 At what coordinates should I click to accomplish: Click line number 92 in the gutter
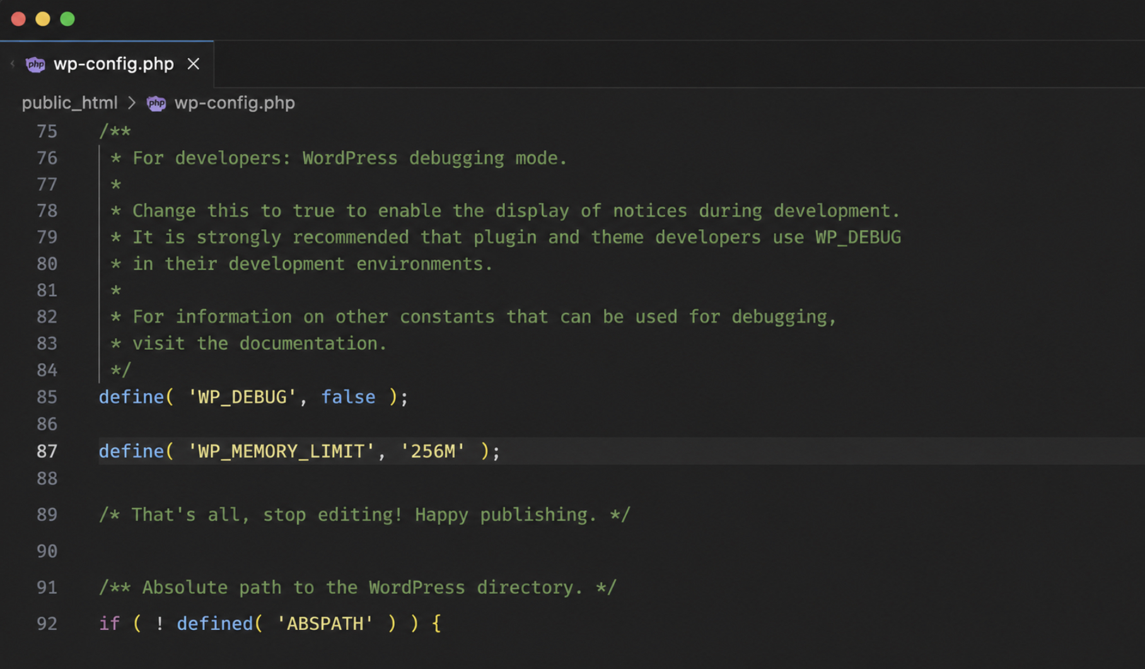pos(47,624)
